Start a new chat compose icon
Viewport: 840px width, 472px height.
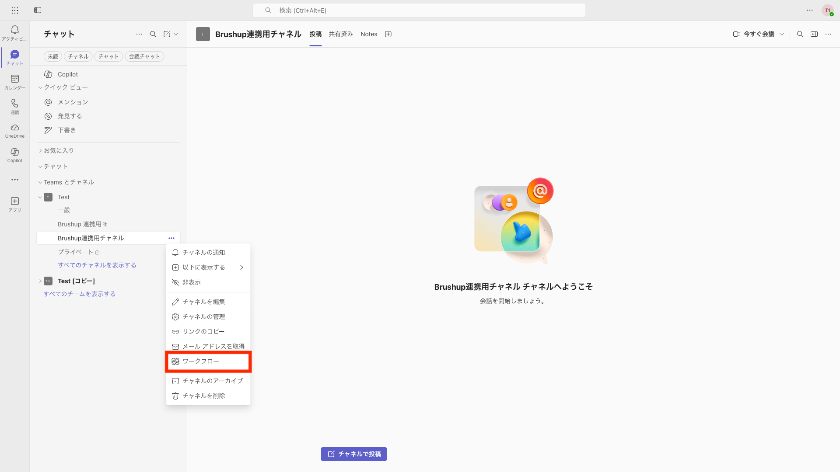167,34
